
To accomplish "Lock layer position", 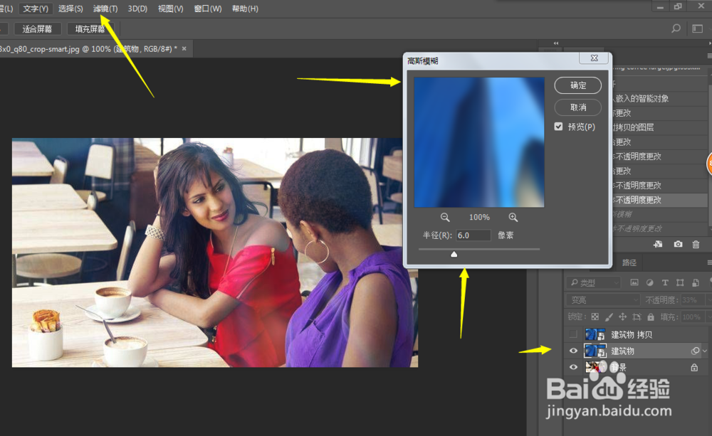I will pyautogui.click(x=622, y=317).
